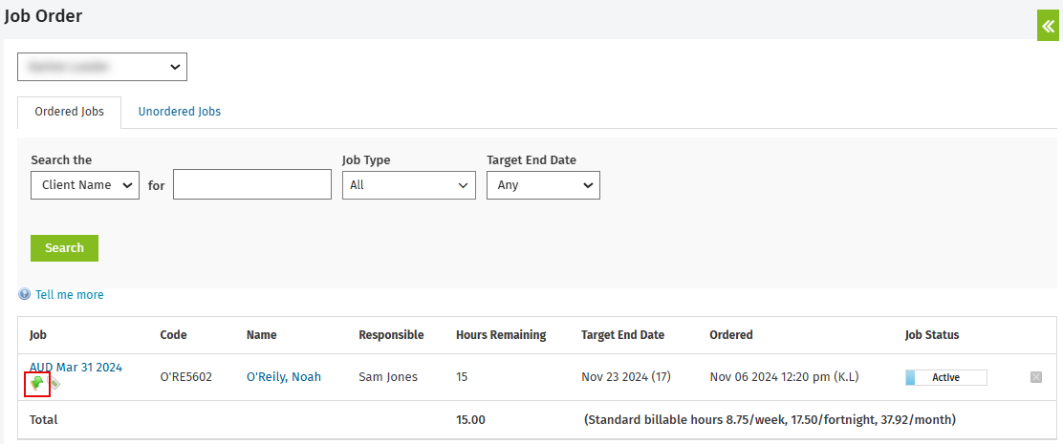Remove the O'Reily job with the grey X icon
The width and height of the screenshot is (1063, 444).
coord(1036,377)
